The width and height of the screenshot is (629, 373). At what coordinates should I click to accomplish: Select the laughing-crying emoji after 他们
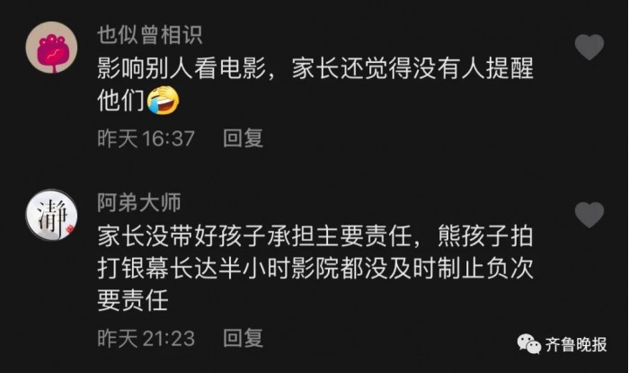(x=163, y=101)
